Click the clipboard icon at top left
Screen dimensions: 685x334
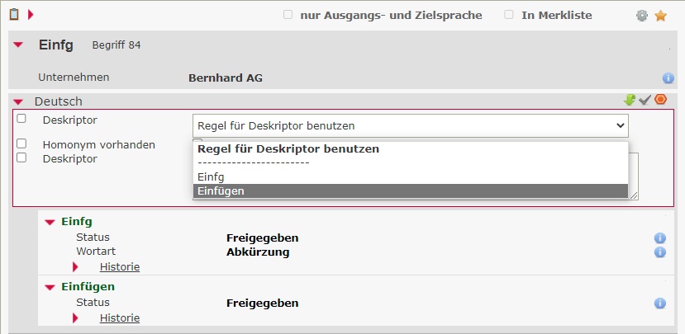tap(14, 14)
